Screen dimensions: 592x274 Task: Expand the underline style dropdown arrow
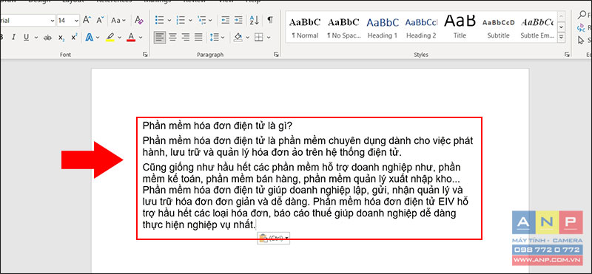[x=36, y=38]
